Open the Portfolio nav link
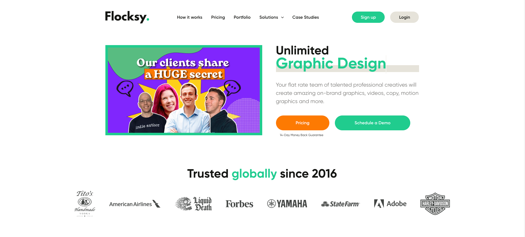The width and height of the screenshot is (525, 237). pos(242,17)
